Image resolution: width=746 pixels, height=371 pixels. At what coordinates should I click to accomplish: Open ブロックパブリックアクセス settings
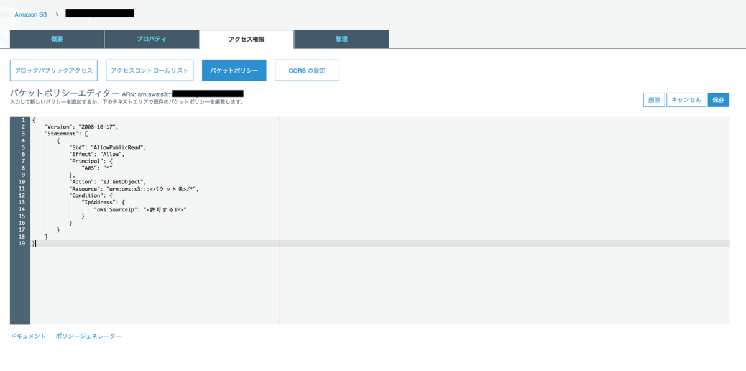[x=53, y=70]
